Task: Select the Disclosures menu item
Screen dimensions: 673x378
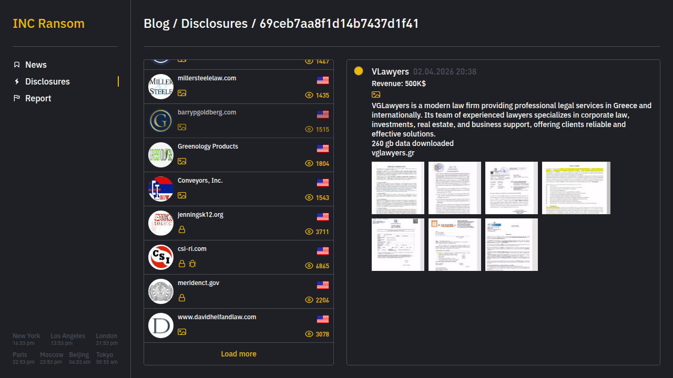Action: click(47, 81)
